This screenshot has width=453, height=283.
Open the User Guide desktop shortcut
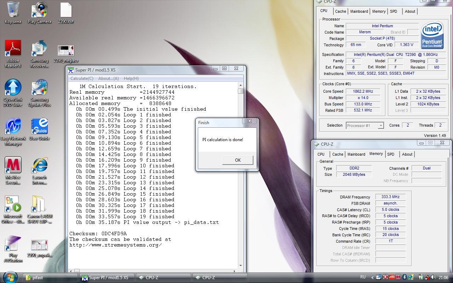pos(39,129)
